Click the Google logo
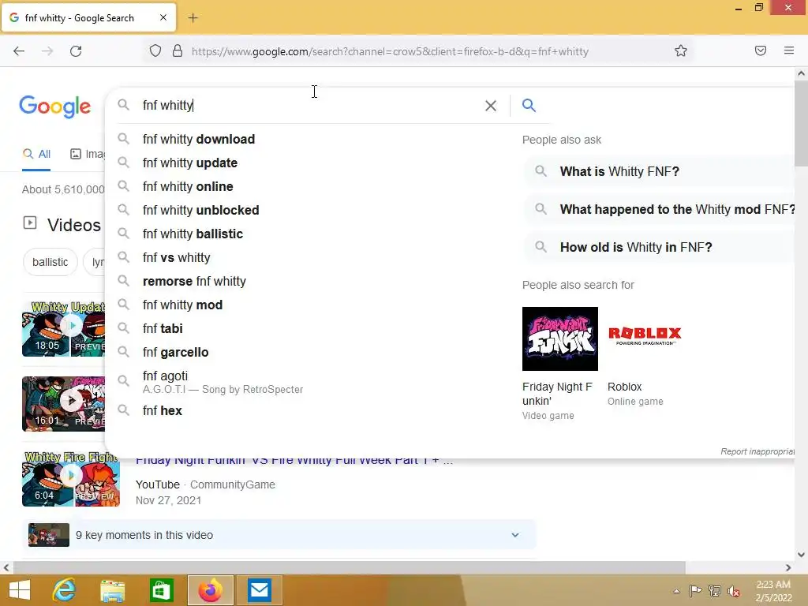The image size is (808, 606). coord(55,107)
